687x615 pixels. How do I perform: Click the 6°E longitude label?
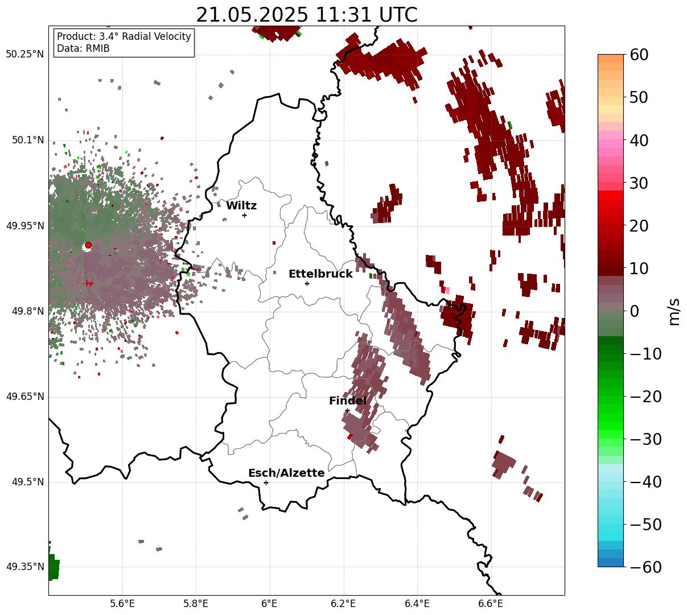tap(270, 604)
